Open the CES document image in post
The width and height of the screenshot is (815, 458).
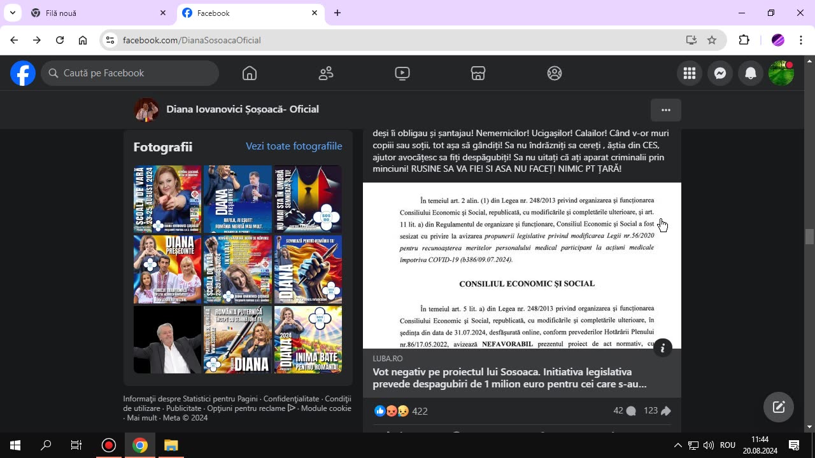point(522,266)
